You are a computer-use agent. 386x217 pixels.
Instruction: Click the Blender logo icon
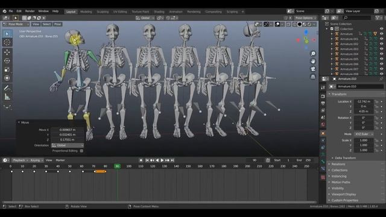[x=4, y=11]
